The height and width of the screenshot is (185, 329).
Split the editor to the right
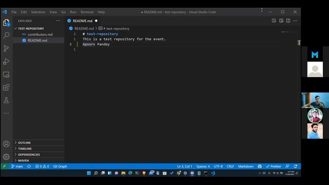[288, 21]
